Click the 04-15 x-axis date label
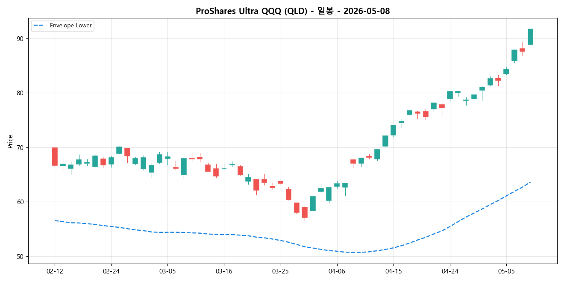Screen dimensions: 564x282 pos(394,271)
